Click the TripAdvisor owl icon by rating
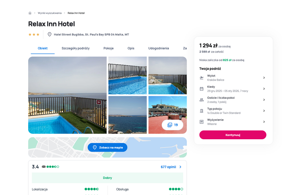Image resolution: width=282 pixels, height=195 pixels. [44, 166]
